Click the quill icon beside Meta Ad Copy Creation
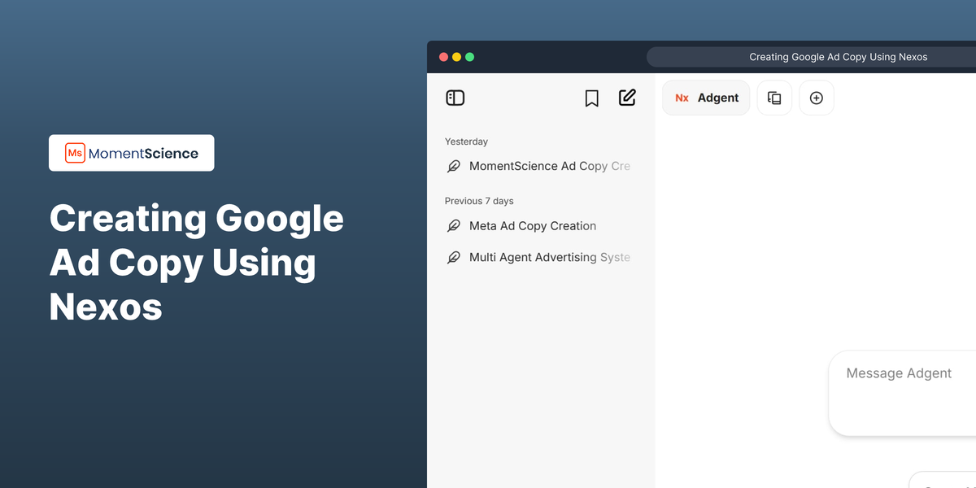Image resolution: width=976 pixels, height=488 pixels. [x=453, y=225]
